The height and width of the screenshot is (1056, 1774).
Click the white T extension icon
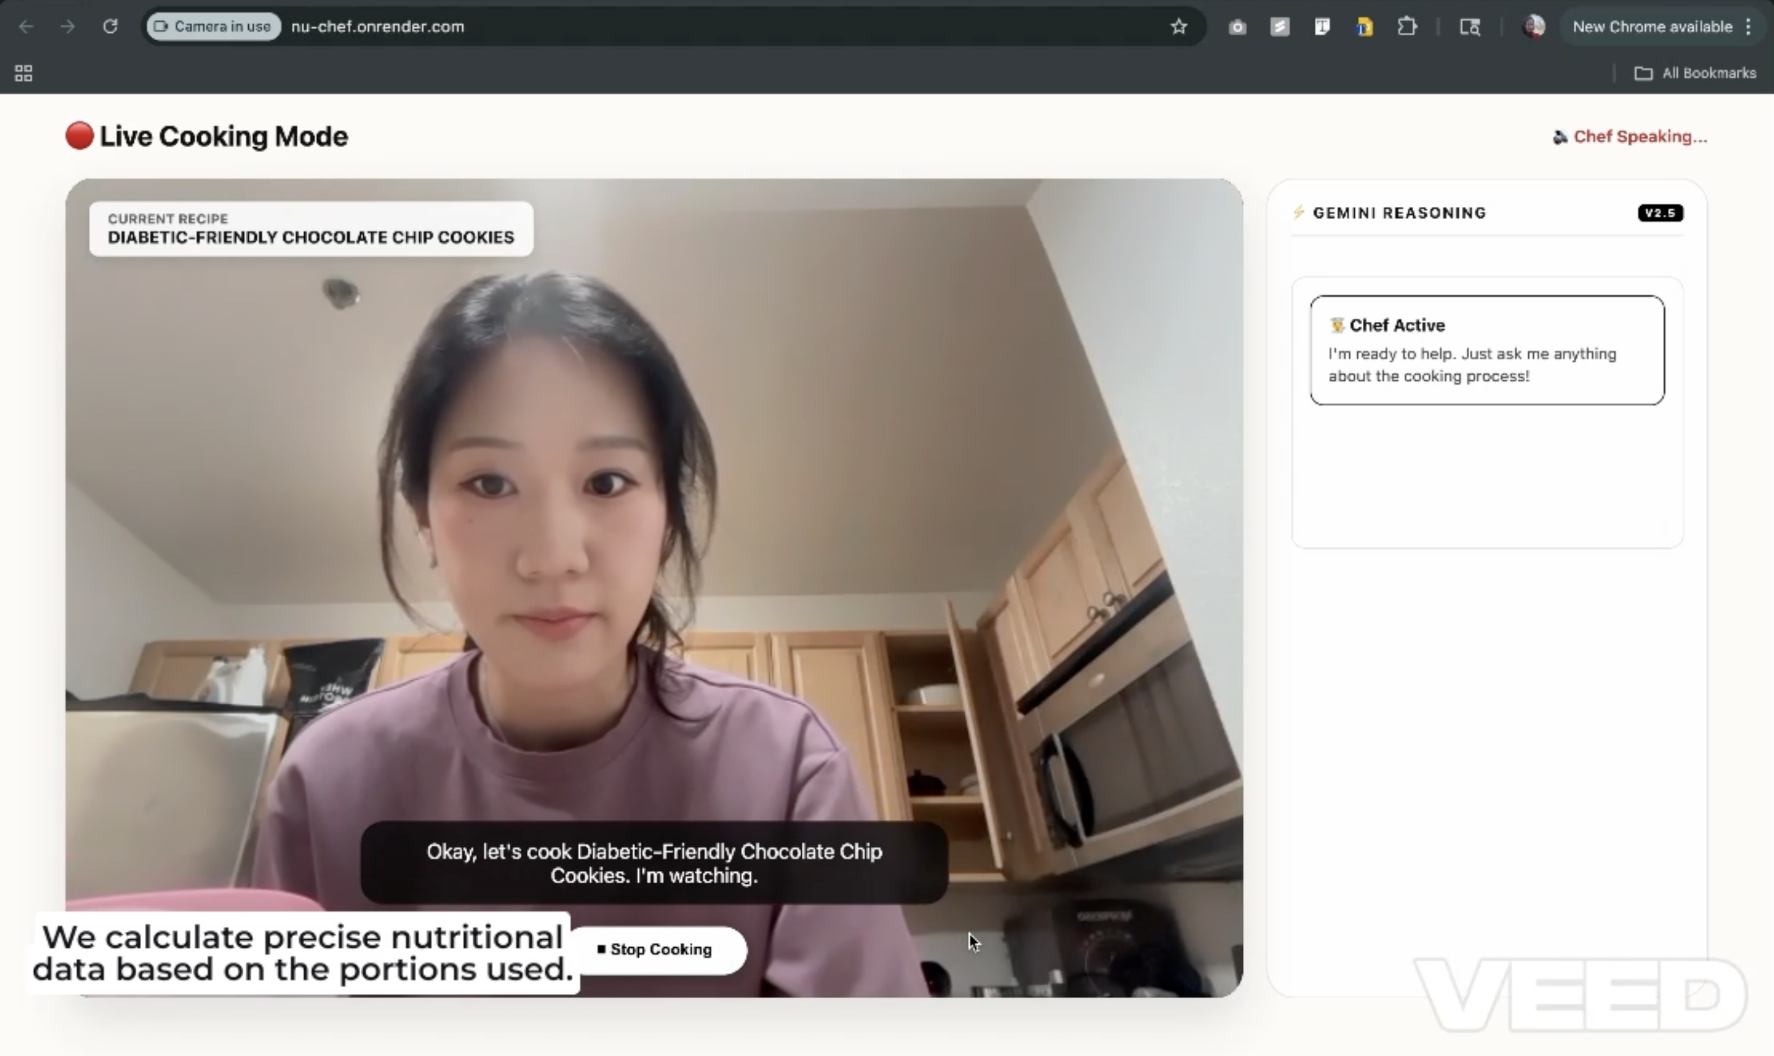[1321, 27]
